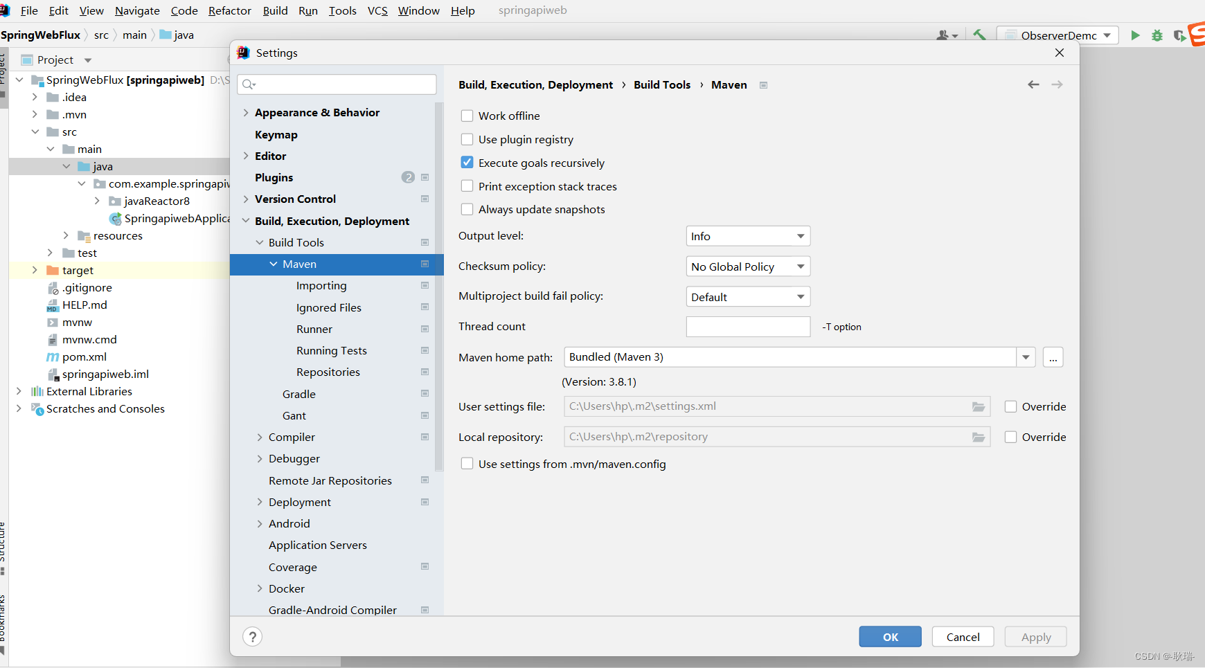Click project-level icon beside Maven breadcrumb
Screen dimensions: 1205x668
(x=763, y=85)
